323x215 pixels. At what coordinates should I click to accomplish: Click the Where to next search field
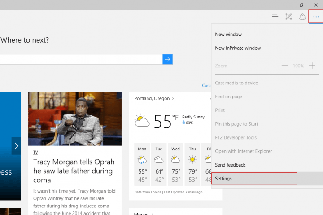click(x=81, y=59)
